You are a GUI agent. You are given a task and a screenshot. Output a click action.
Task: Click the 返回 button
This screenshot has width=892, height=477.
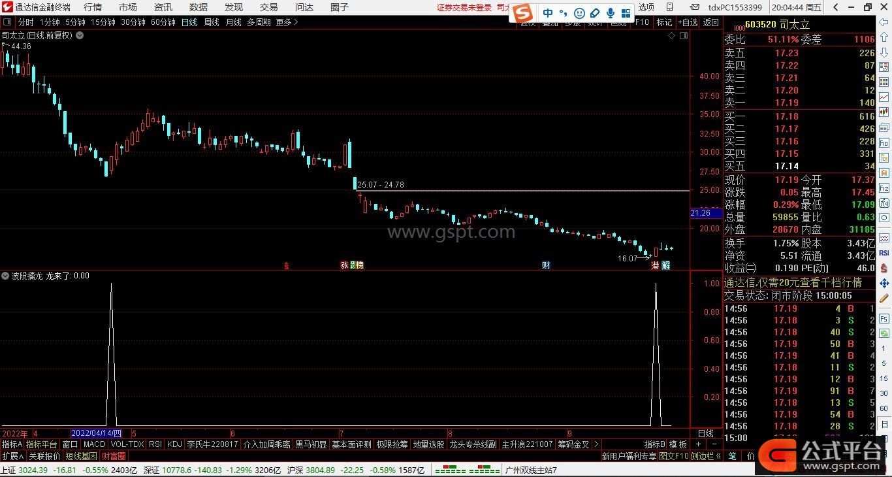(710, 22)
